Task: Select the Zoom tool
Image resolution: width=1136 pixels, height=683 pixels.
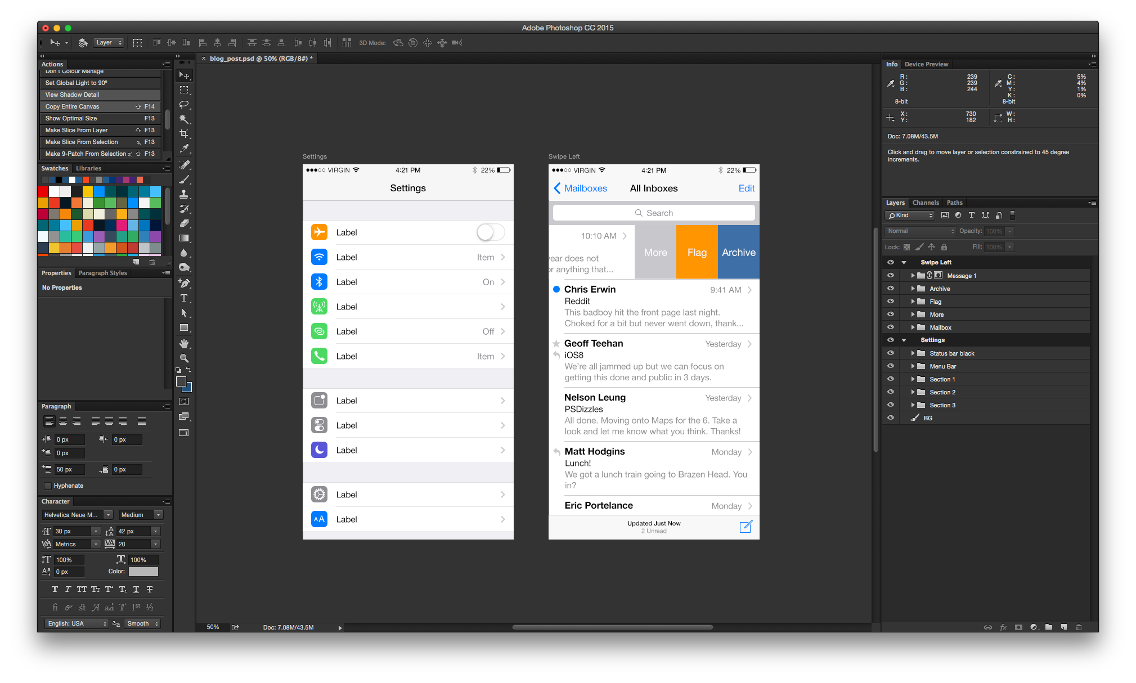Action: pos(184,357)
